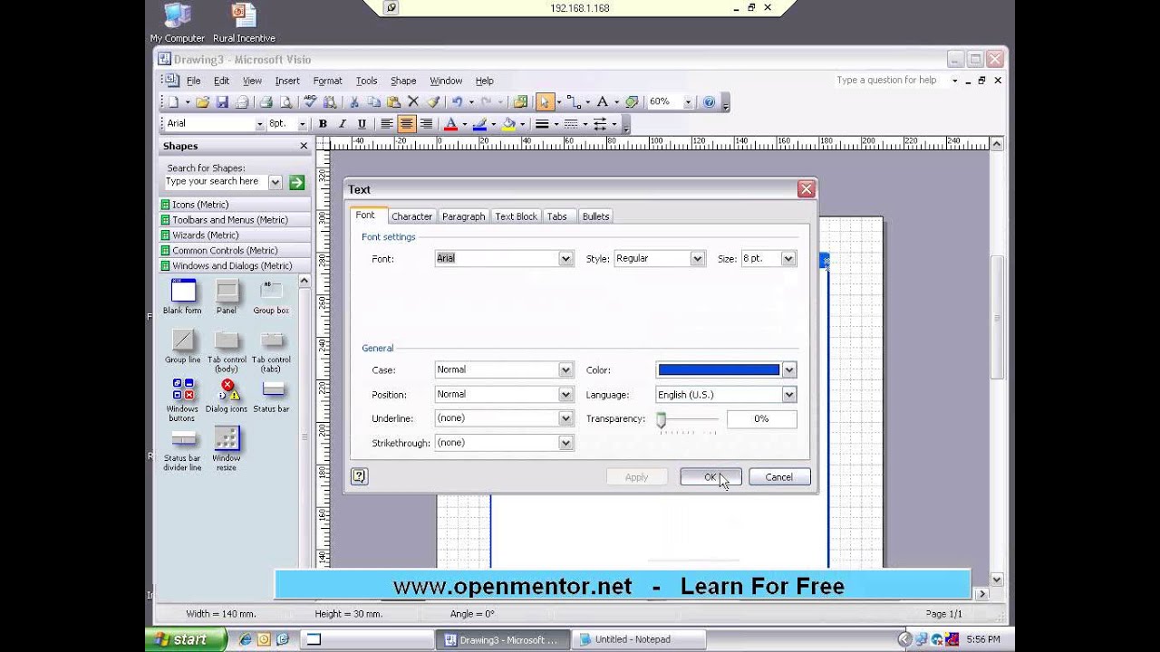The width and height of the screenshot is (1160, 652).
Task: Switch to Untitled - Notepad in taskbar
Action: tap(637, 639)
